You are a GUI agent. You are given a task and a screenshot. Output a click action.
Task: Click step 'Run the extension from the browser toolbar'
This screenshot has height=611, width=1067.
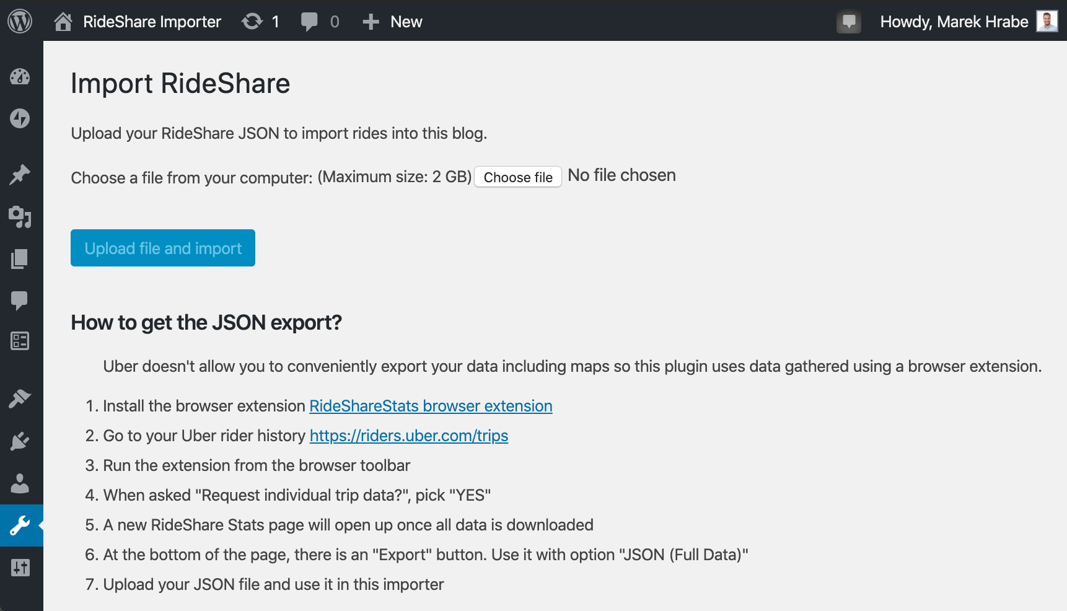click(257, 465)
